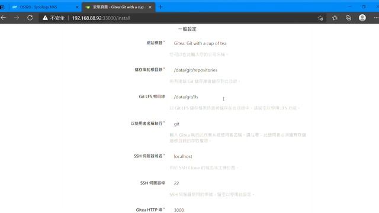The image size is (379, 213).
Task: Open the user profile menu
Action: 362,18
